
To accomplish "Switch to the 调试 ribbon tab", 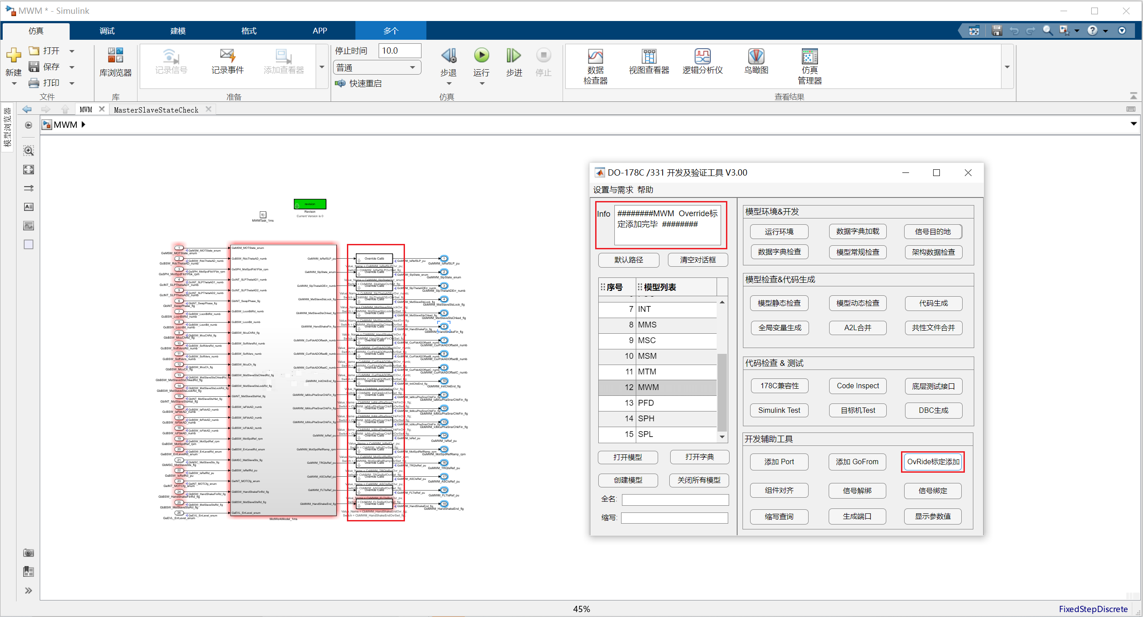I will click(107, 31).
